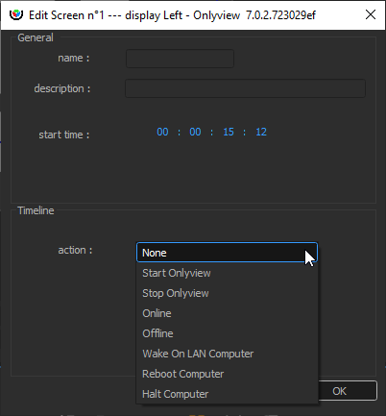Click the "start time :" label
Screen dimensions: 386x416
pos(64,135)
